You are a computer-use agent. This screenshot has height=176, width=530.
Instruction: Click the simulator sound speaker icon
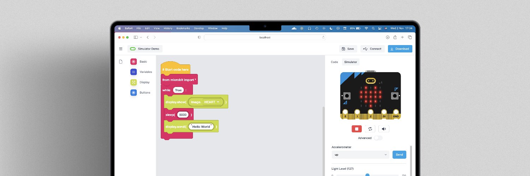point(384,129)
